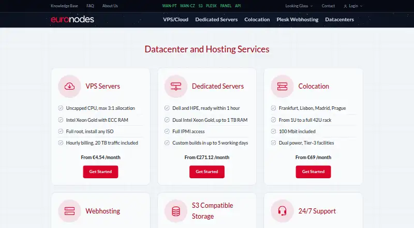This screenshot has height=228, width=414.
Task: Open the Datacenters menu
Action: pyautogui.click(x=339, y=20)
